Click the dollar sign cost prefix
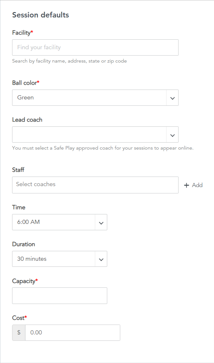This screenshot has height=363, width=214. pos(19,333)
